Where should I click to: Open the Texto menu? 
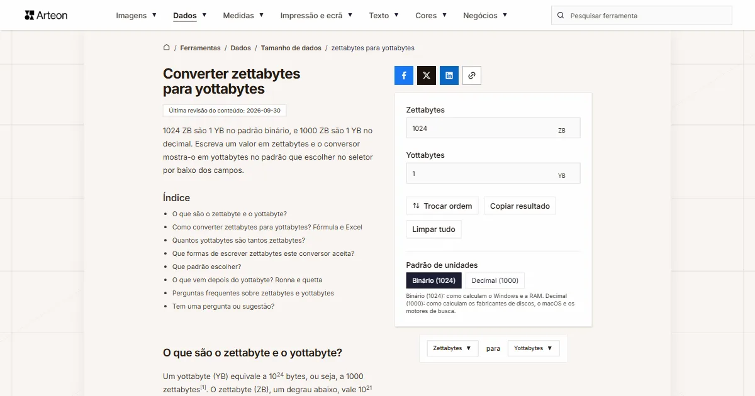(x=384, y=16)
